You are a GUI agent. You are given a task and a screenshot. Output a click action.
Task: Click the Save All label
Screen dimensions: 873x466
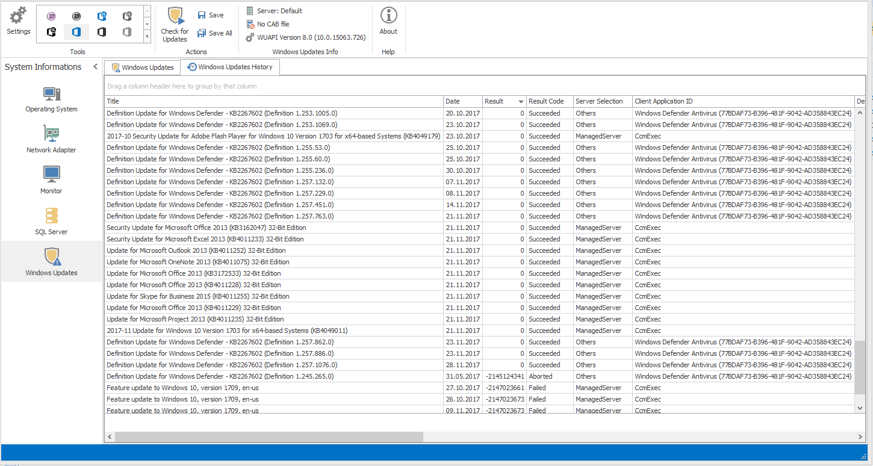220,33
